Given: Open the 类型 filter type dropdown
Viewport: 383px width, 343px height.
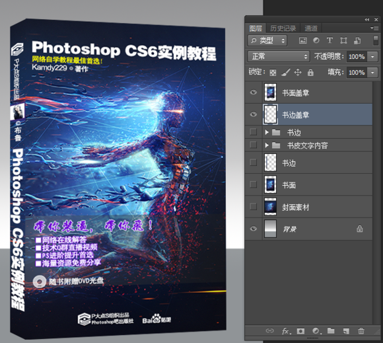Looking at the screenshot, I should (267, 40).
